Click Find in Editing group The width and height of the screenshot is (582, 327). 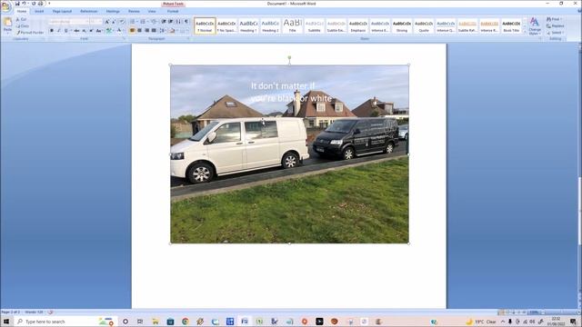coord(554,19)
